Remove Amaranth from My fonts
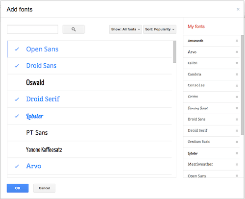Image resolution: width=245 pixels, height=199 pixels. coord(237,41)
